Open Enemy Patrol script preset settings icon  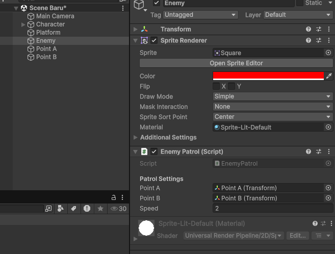[319, 151]
